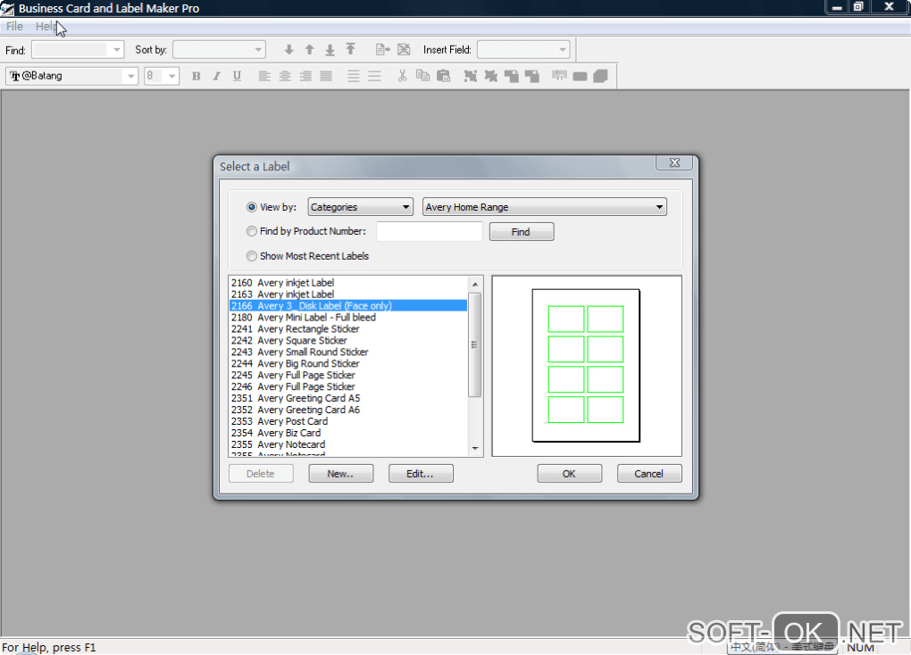The height and width of the screenshot is (655, 911).
Task: Open the Insert Field dropdown
Action: tap(523, 50)
